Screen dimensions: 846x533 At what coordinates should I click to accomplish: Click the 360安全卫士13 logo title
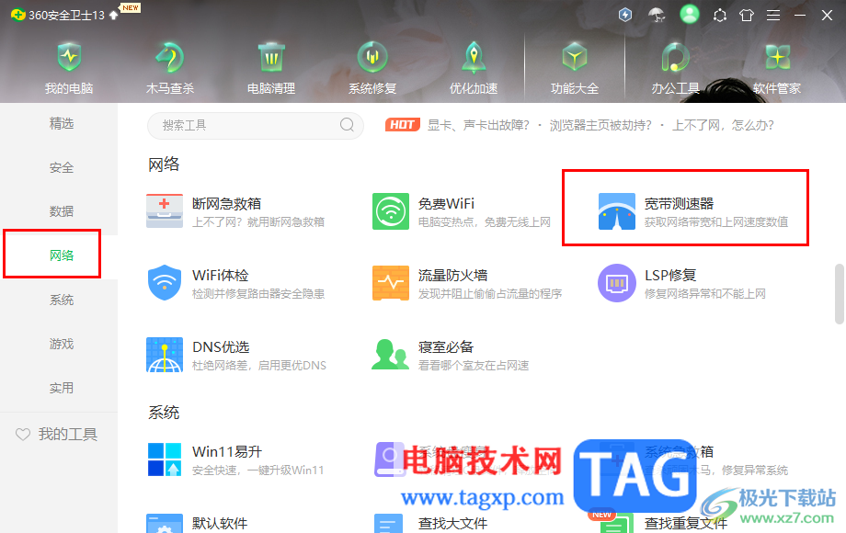pyautogui.click(x=58, y=15)
